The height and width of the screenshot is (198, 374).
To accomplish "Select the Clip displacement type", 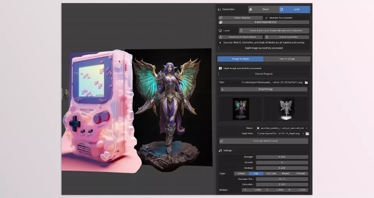I will 256,173.
